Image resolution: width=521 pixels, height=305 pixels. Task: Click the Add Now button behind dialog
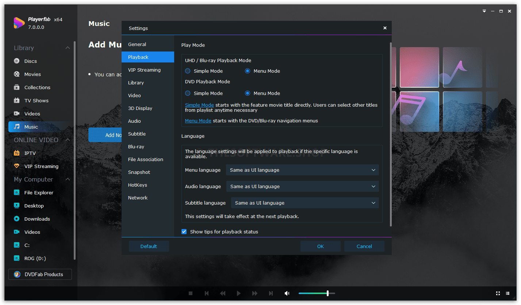click(x=105, y=135)
